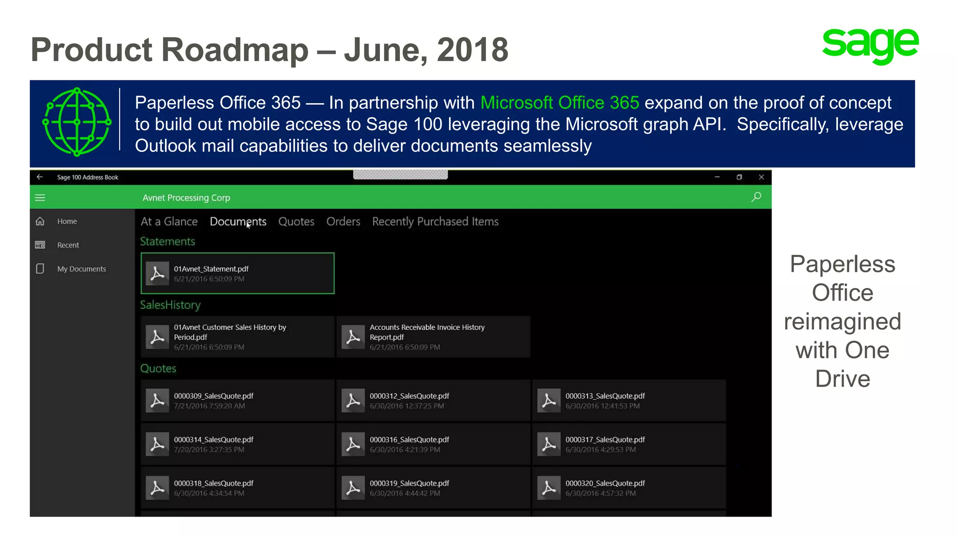957x538 pixels.
Task: Click the Recent icon in sidebar
Action: point(40,245)
